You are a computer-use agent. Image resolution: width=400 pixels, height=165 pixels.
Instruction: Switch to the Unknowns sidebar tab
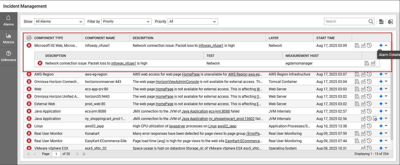[9, 56]
